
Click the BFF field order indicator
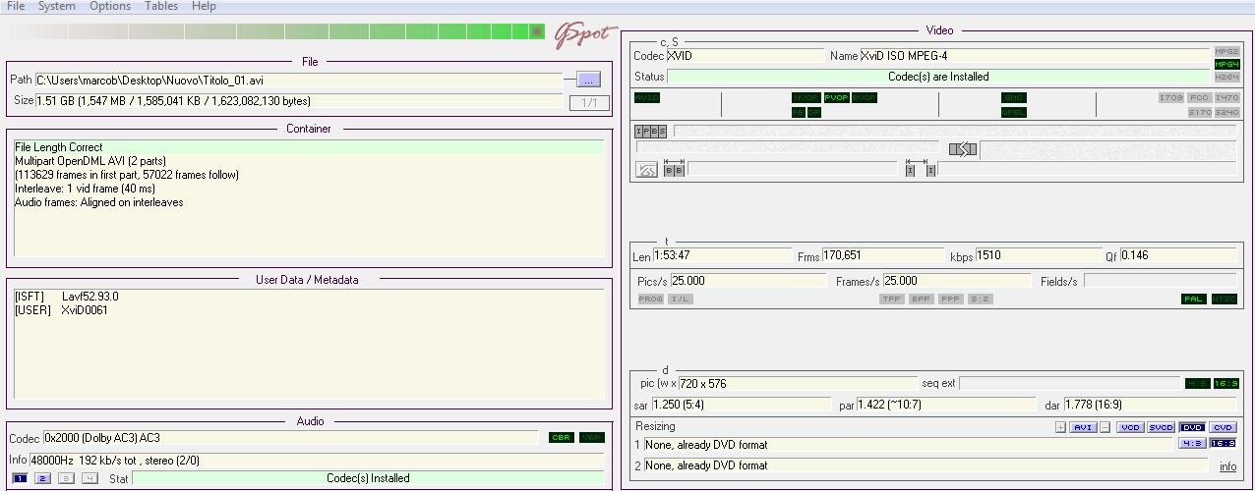click(922, 300)
